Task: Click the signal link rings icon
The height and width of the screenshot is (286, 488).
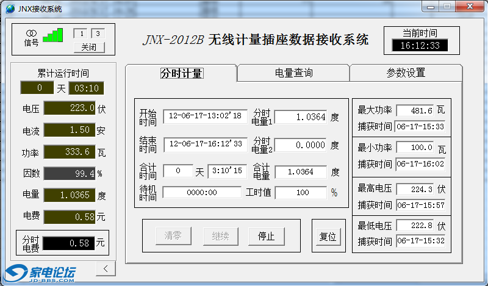Action: coord(31,32)
